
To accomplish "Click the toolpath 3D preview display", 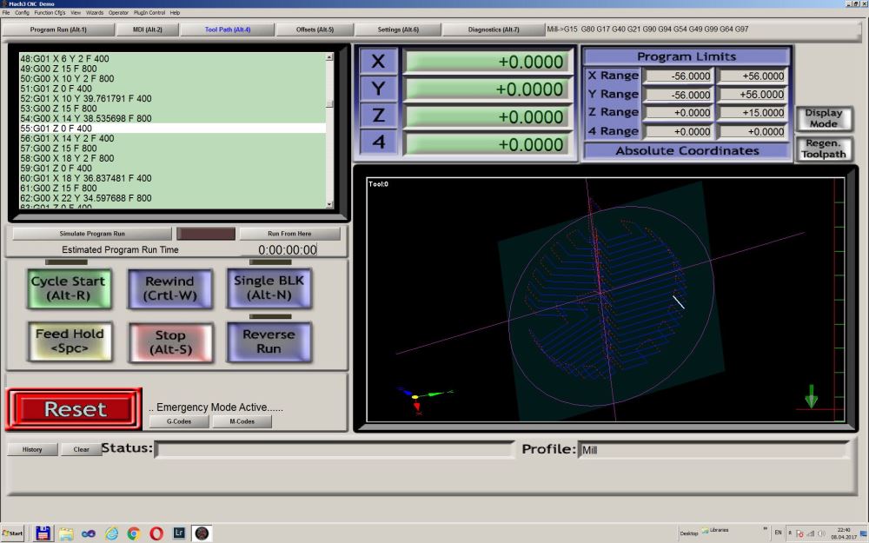I will click(x=606, y=300).
